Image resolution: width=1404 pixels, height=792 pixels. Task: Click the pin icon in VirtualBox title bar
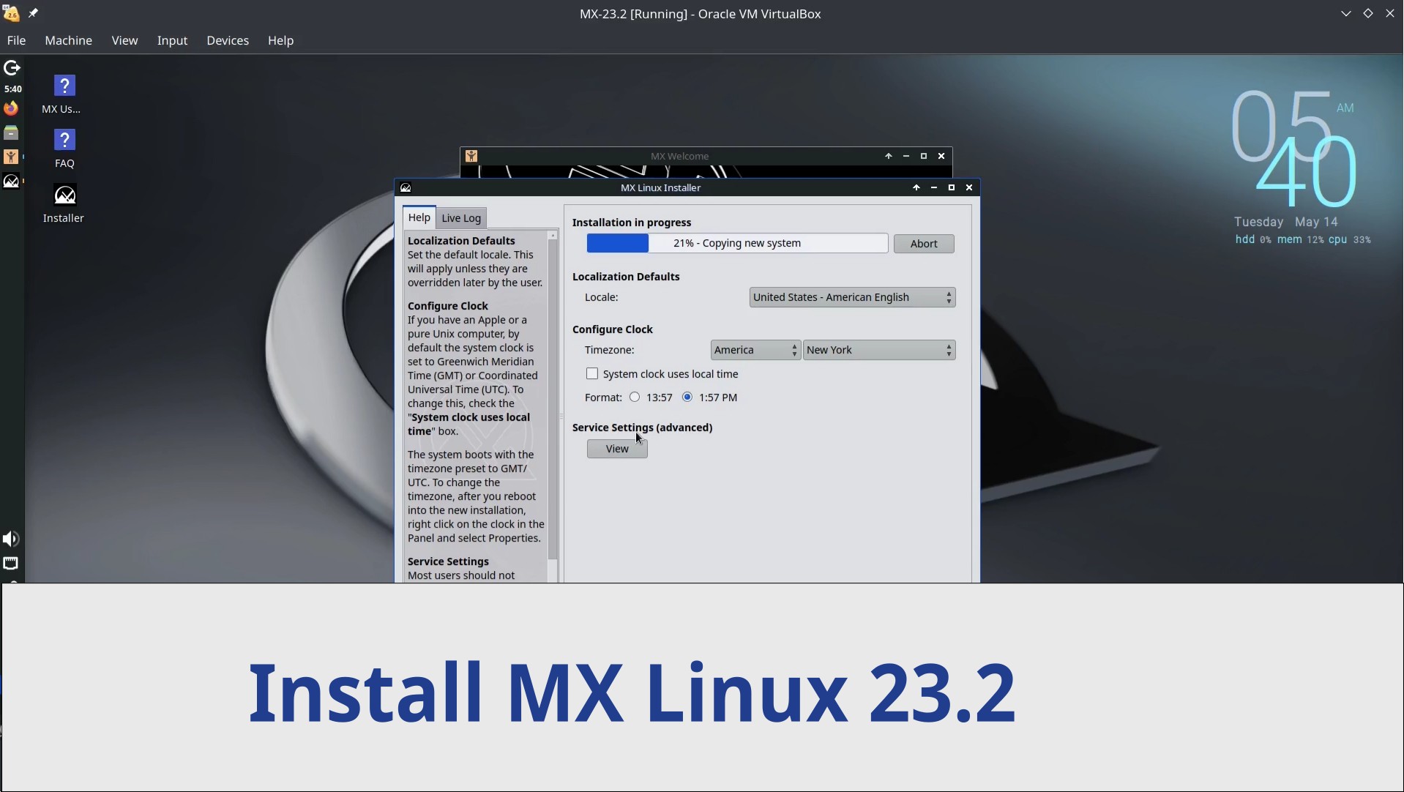(x=34, y=13)
